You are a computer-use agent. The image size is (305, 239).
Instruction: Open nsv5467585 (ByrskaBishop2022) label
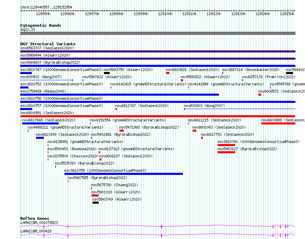tap(97, 178)
